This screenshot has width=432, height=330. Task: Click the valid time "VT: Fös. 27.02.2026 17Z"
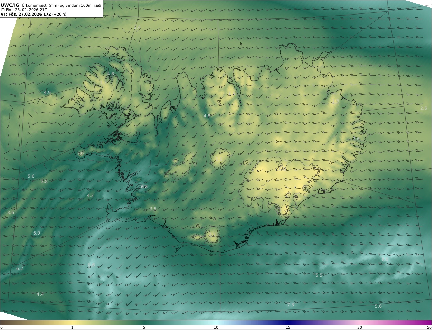(26, 15)
